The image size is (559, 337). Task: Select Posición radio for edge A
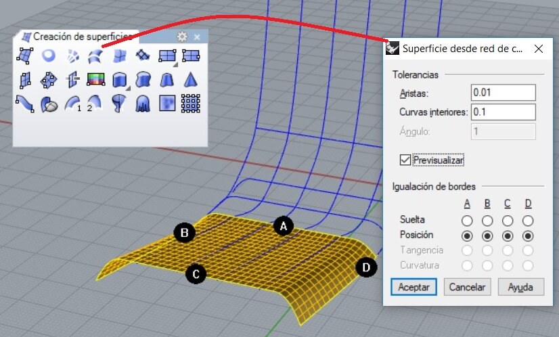point(467,236)
